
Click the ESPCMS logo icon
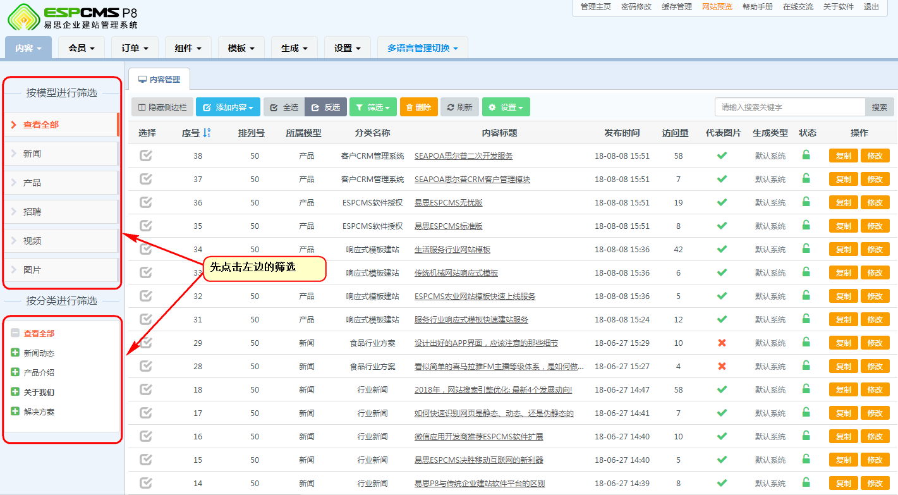coord(23,17)
